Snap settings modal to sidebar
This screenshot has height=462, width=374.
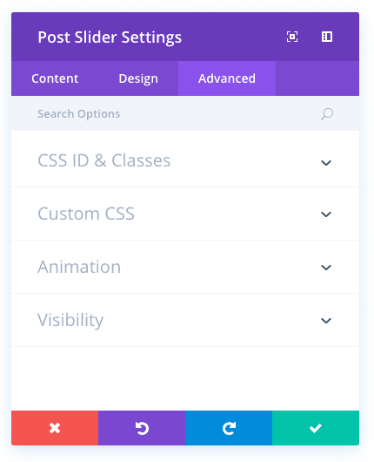click(x=327, y=37)
